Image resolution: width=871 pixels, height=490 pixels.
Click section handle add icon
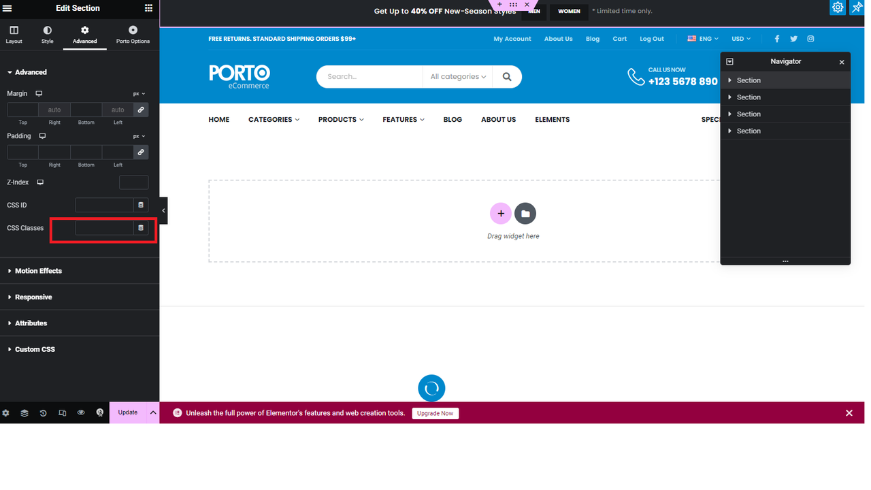[499, 4]
